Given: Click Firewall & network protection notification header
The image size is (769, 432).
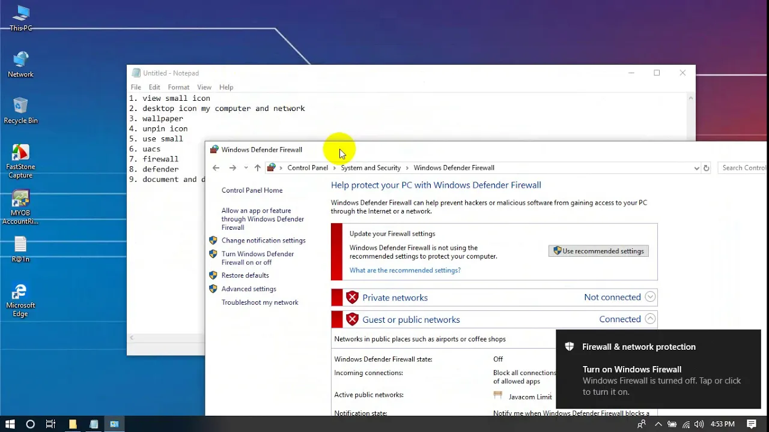Looking at the screenshot, I should 639,347.
